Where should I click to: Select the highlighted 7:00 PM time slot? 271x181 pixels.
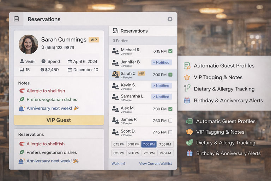coord(149,144)
